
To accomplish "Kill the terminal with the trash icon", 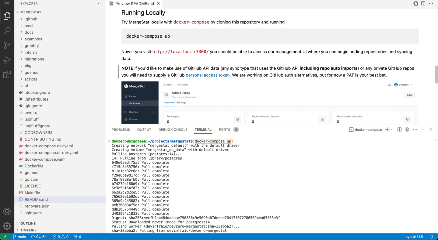I will (x=407, y=129).
